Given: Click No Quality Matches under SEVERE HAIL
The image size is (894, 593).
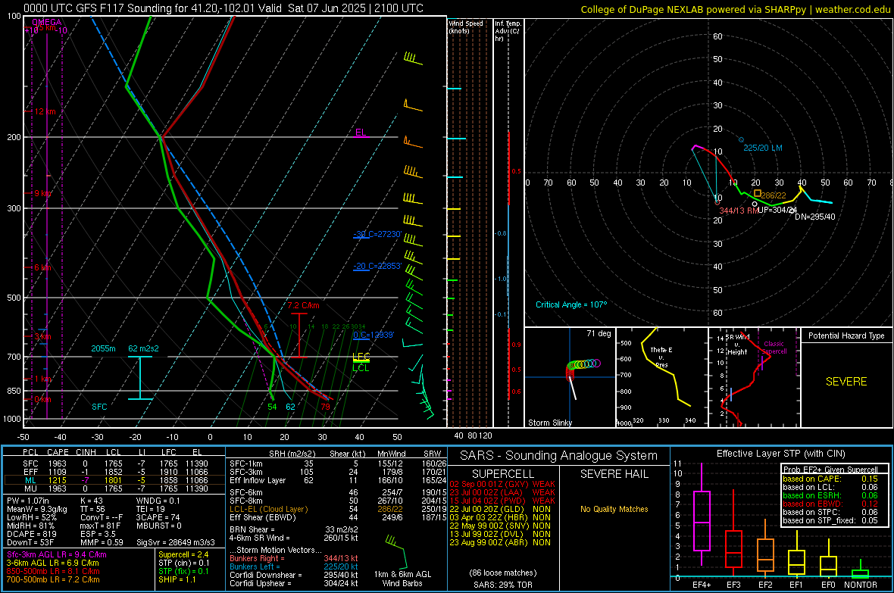Looking at the screenshot, I should point(614,509).
